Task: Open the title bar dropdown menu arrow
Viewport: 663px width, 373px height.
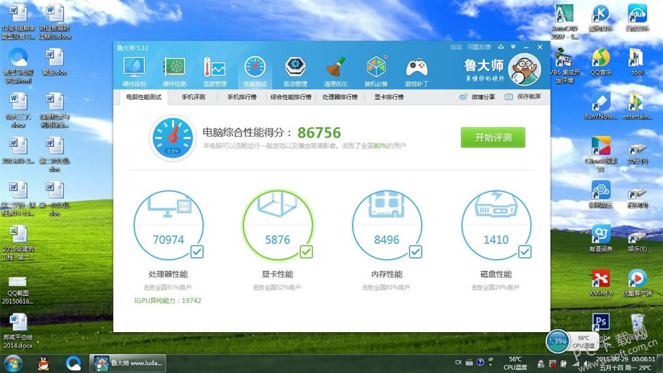Action: click(x=513, y=47)
